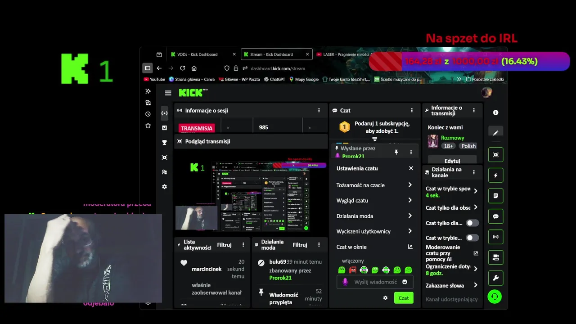
Task: Open the analytics bar chart sidebar icon
Action: click(164, 128)
